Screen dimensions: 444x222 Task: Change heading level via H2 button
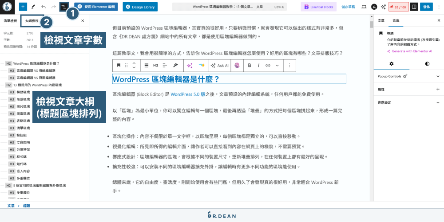[156, 65]
